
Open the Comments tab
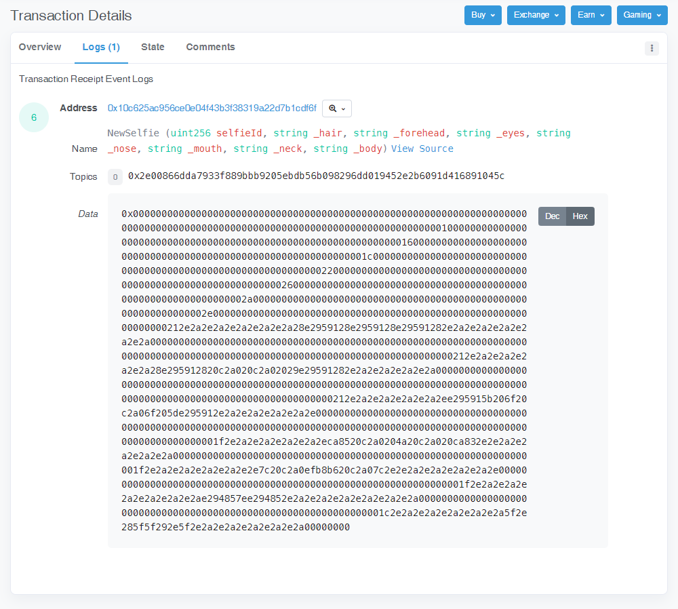210,47
